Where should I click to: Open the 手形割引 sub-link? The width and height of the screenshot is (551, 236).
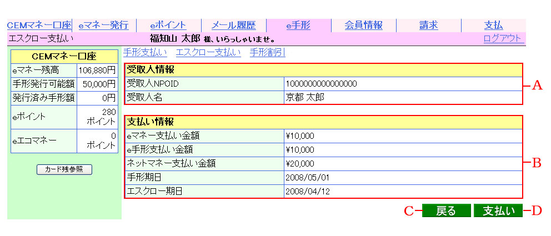[x=268, y=53]
